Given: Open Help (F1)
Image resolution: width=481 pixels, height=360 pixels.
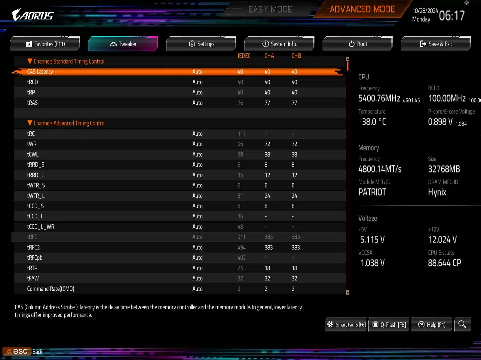Looking at the screenshot, I should pos(432,325).
